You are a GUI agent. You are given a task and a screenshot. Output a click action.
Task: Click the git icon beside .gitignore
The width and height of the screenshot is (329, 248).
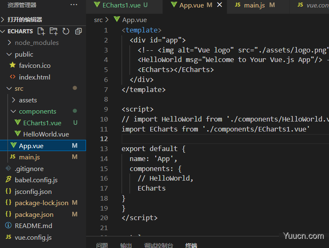pos(8,168)
